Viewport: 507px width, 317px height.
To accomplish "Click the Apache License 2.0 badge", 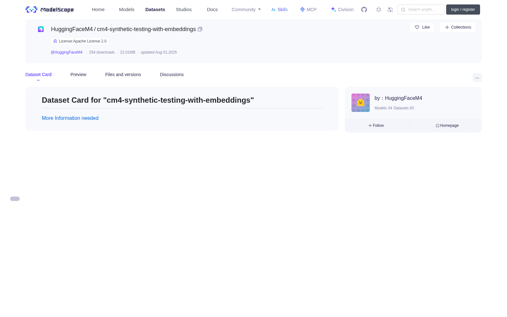I will [x=80, y=41].
